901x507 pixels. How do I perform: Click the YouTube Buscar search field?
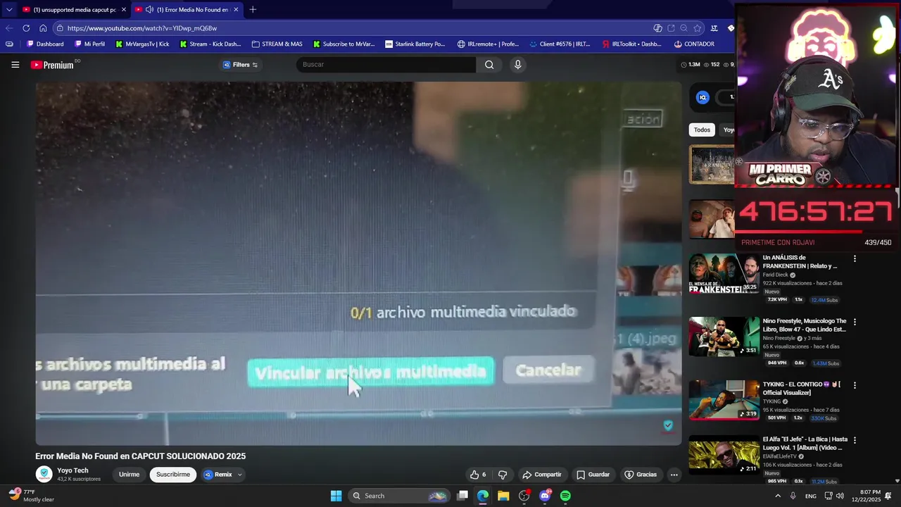tap(386, 65)
